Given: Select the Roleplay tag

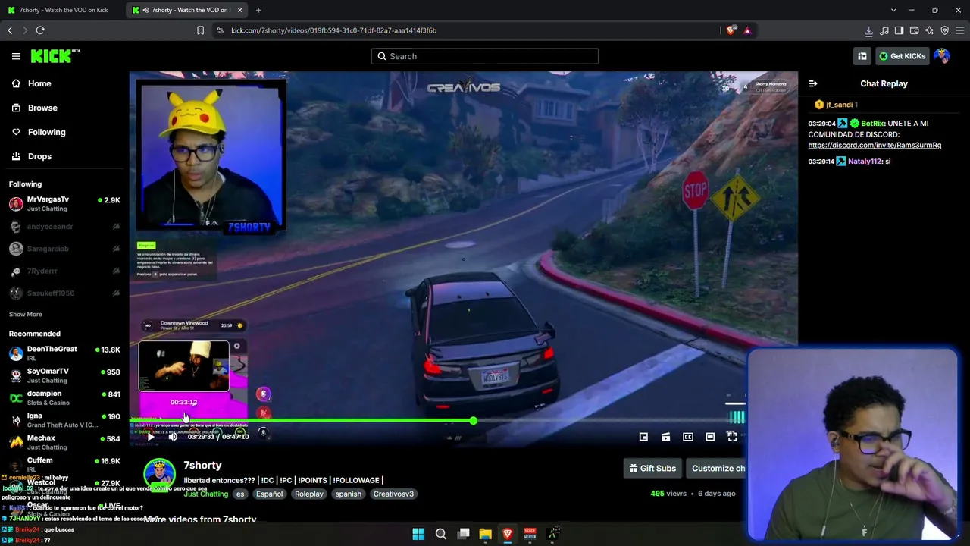Looking at the screenshot, I should click(x=309, y=494).
